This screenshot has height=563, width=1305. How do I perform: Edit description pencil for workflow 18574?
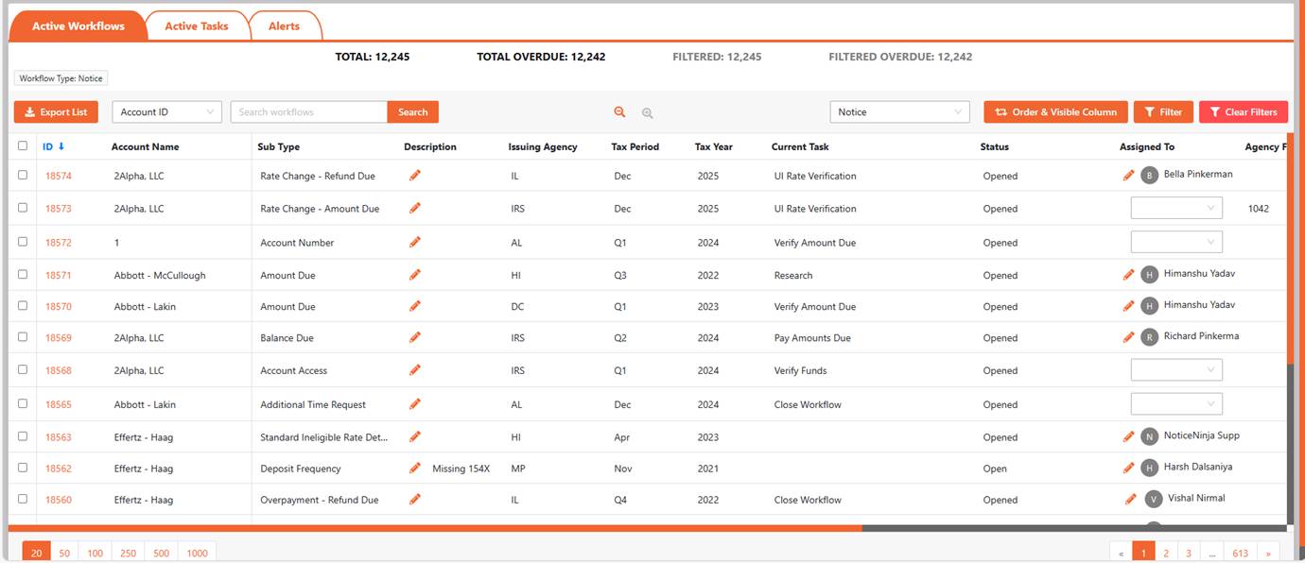tap(414, 176)
